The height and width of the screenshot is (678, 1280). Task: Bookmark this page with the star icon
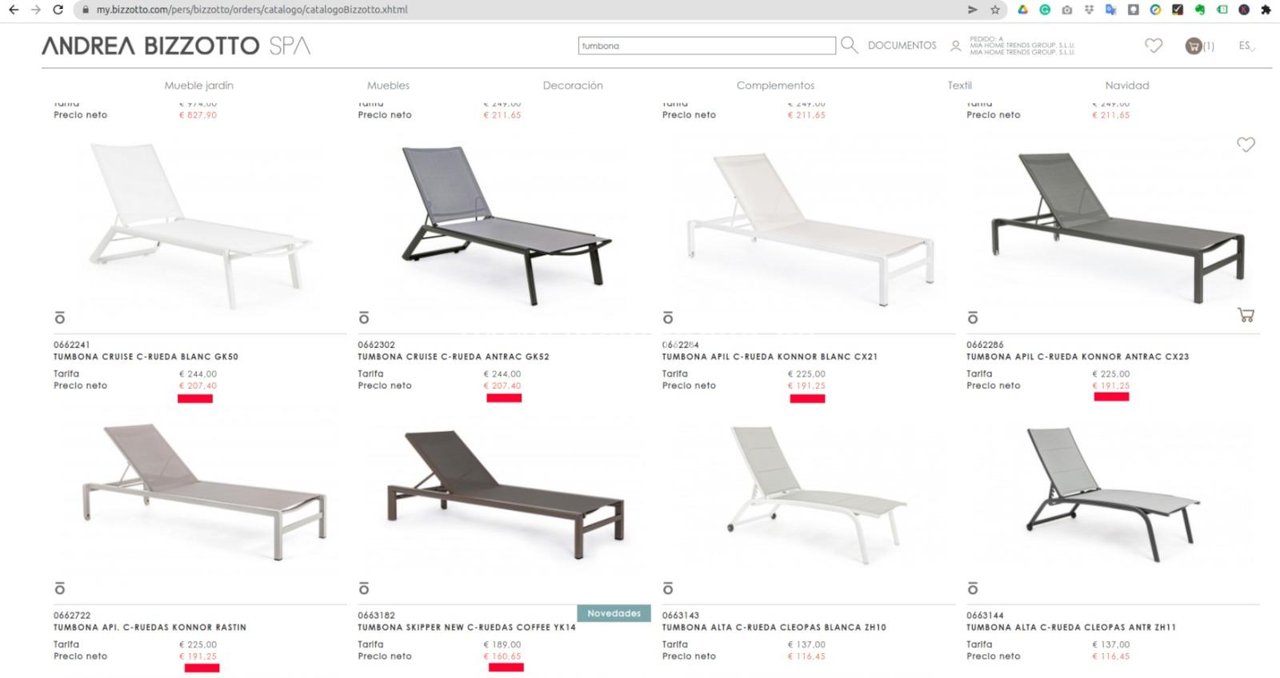995,10
